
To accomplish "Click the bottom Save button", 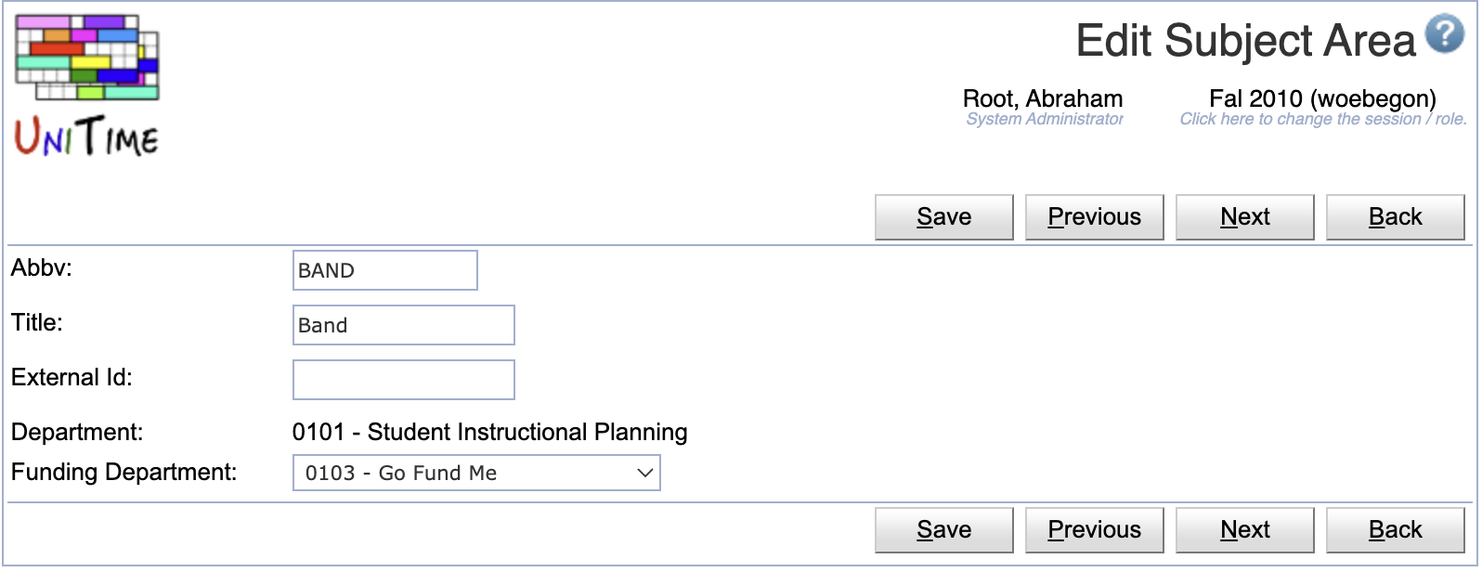I will (944, 530).
